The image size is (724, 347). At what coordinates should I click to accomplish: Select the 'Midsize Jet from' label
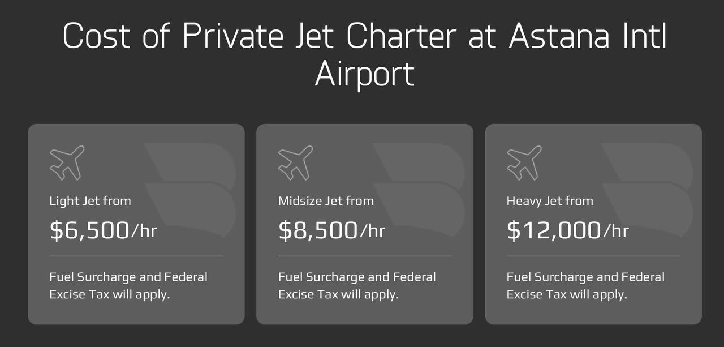point(326,201)
